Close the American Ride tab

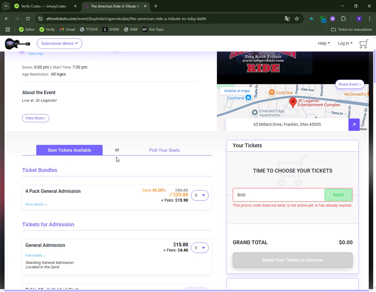tap(145, 6)
